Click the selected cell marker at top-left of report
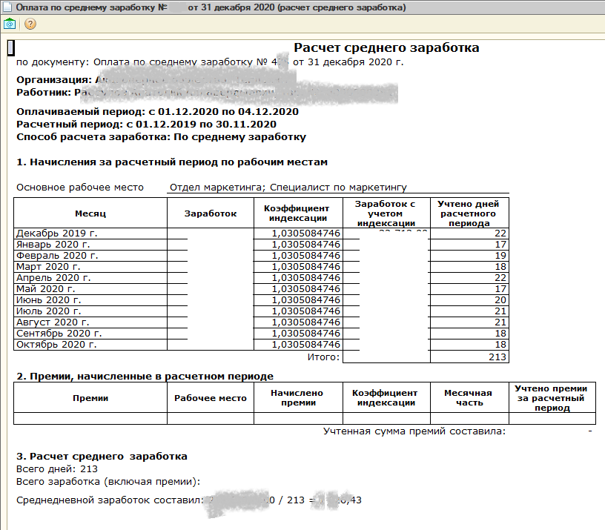 (11, 48)
